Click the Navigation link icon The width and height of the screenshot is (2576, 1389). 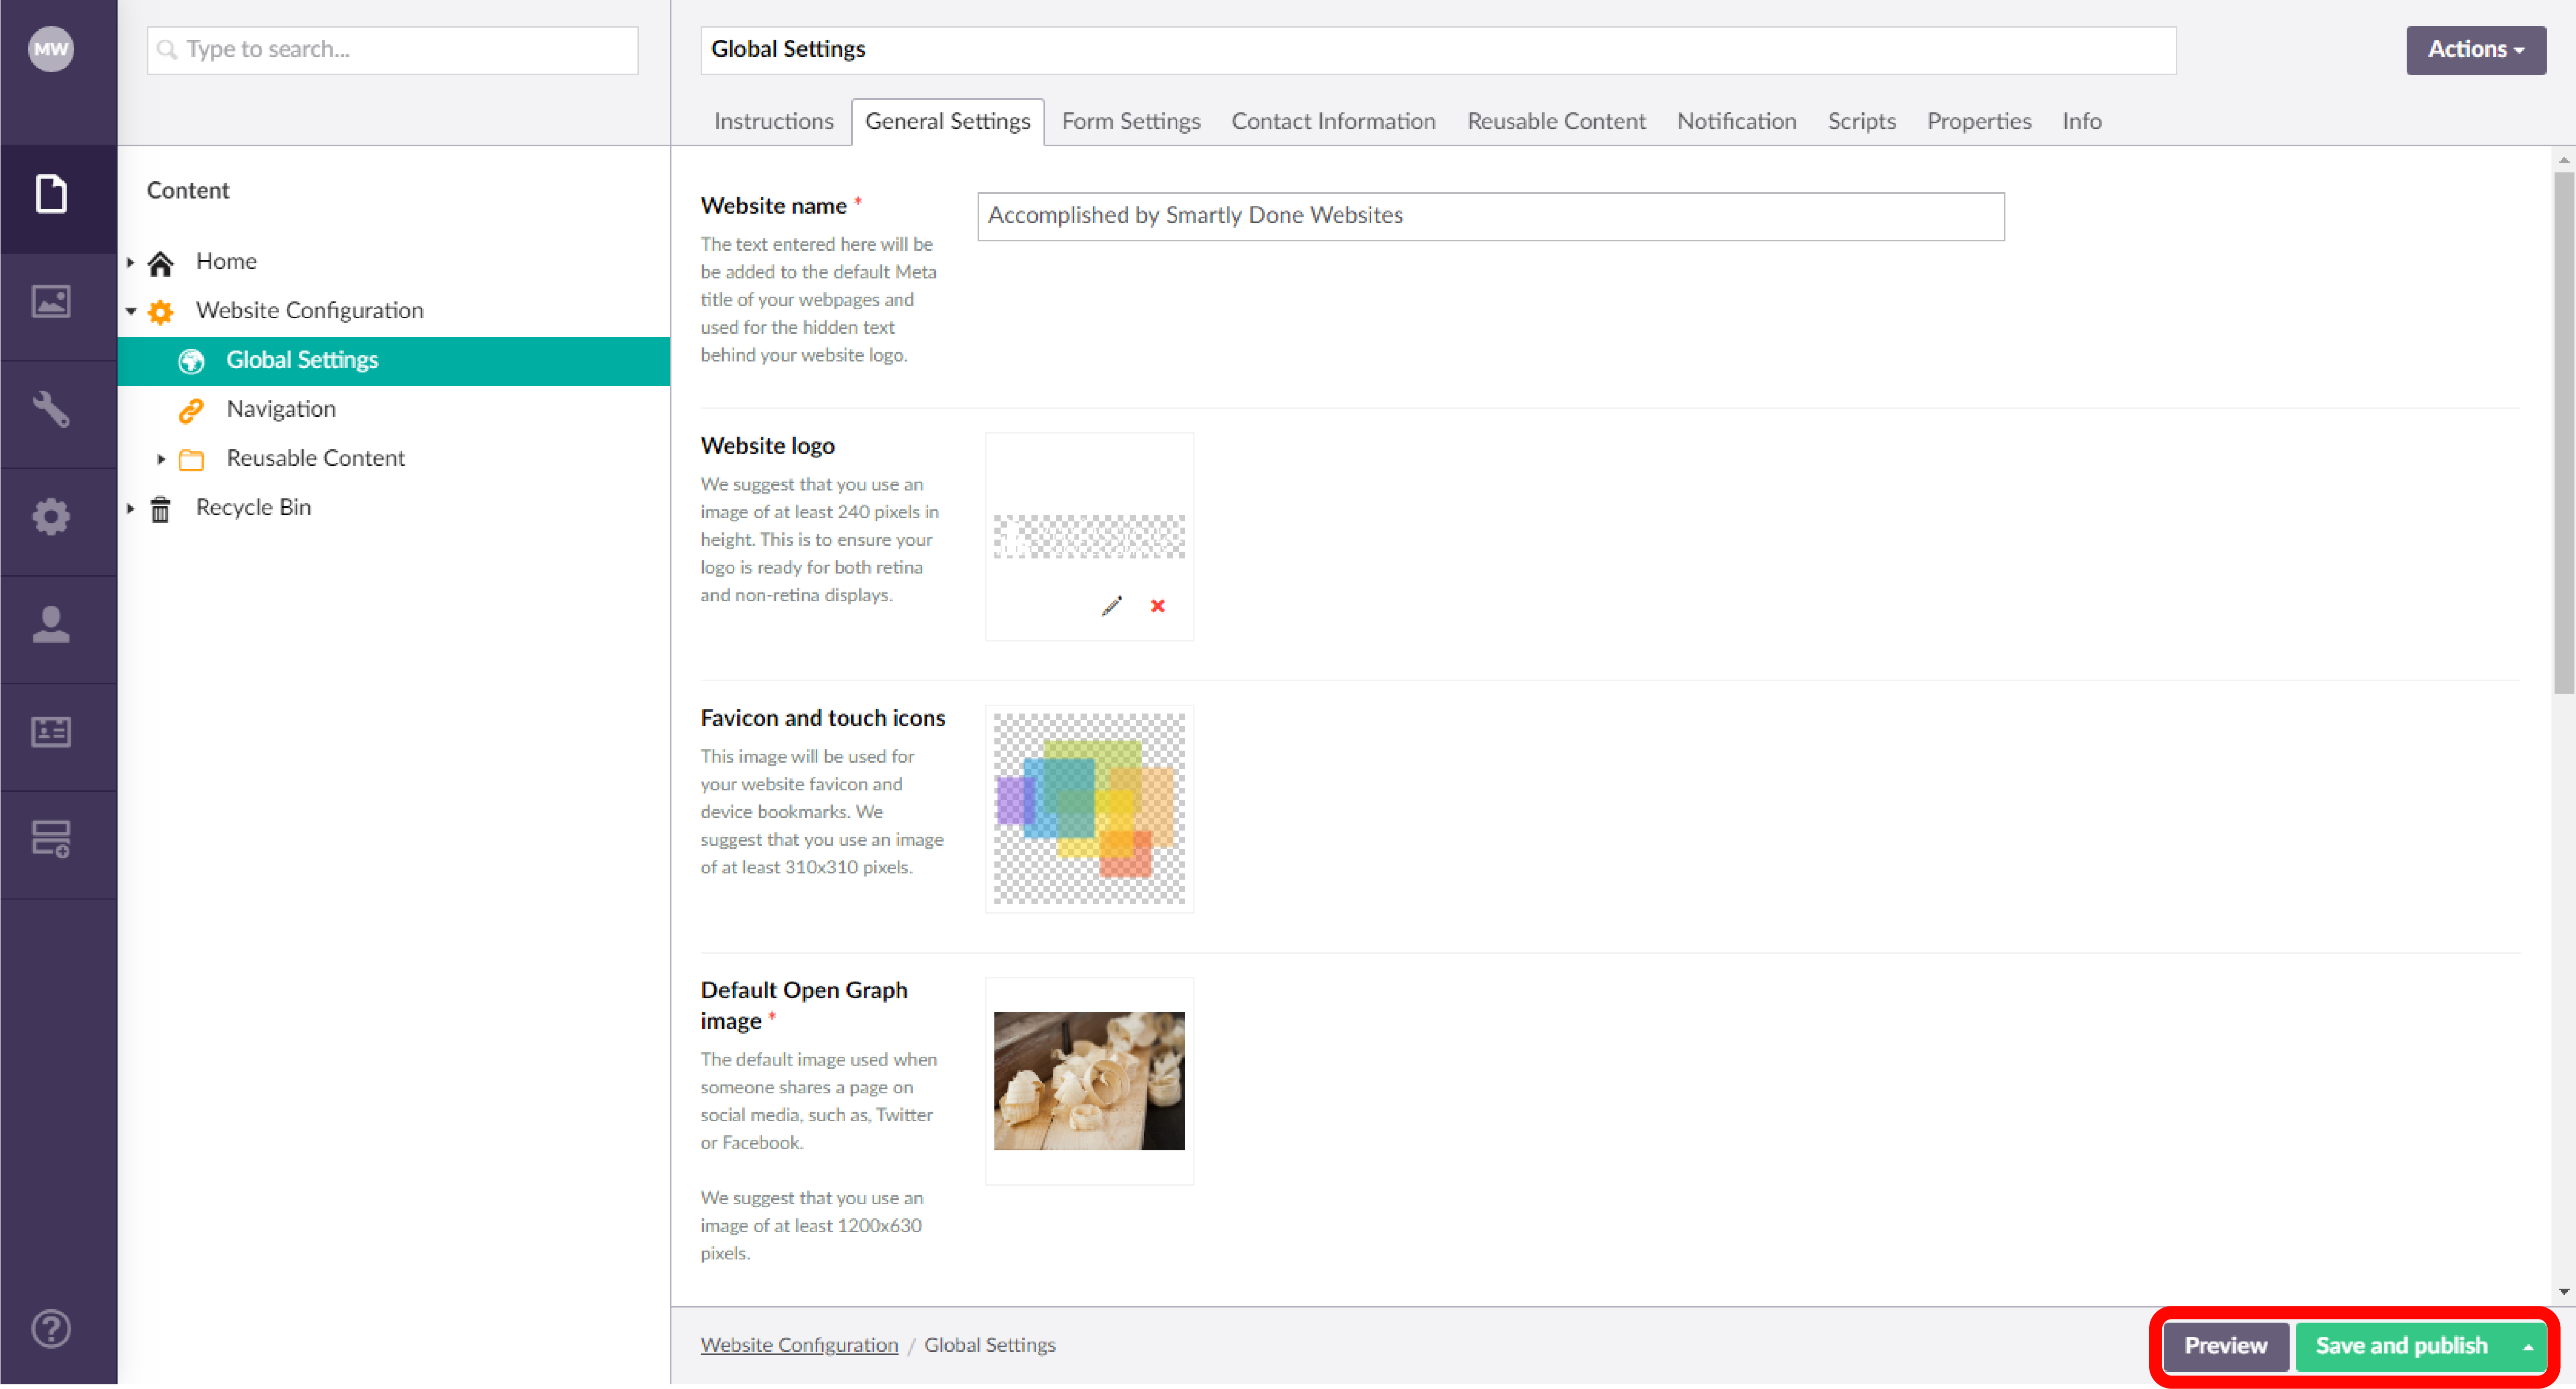pyautogui.click(x=192, y=410)
